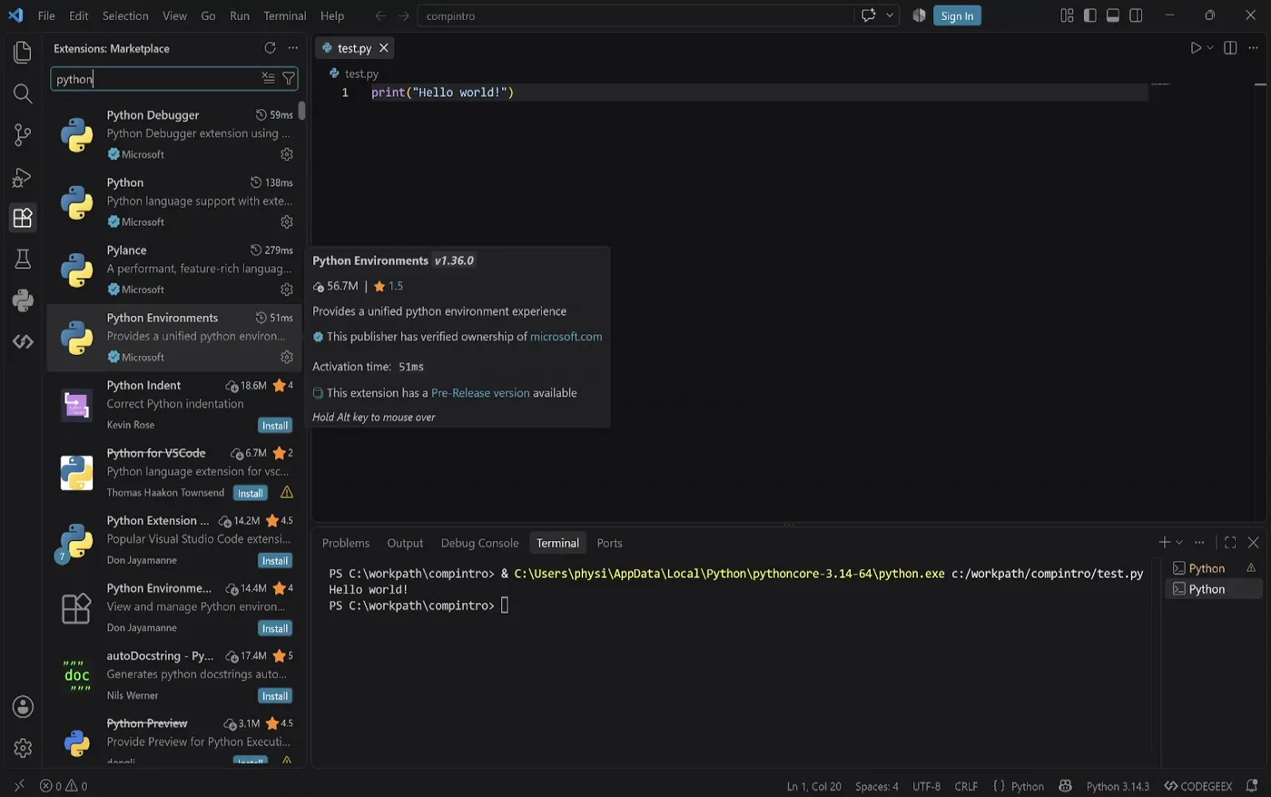
Task: Customize layout from title bar
Action: (x=1067, y=15)
